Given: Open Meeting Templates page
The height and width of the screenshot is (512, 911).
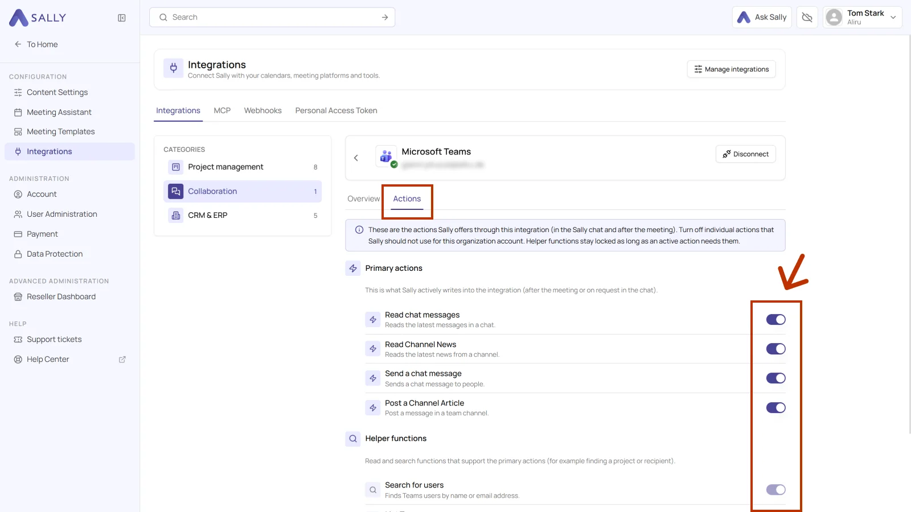Looking at the screenshot, I should [69, 131].
